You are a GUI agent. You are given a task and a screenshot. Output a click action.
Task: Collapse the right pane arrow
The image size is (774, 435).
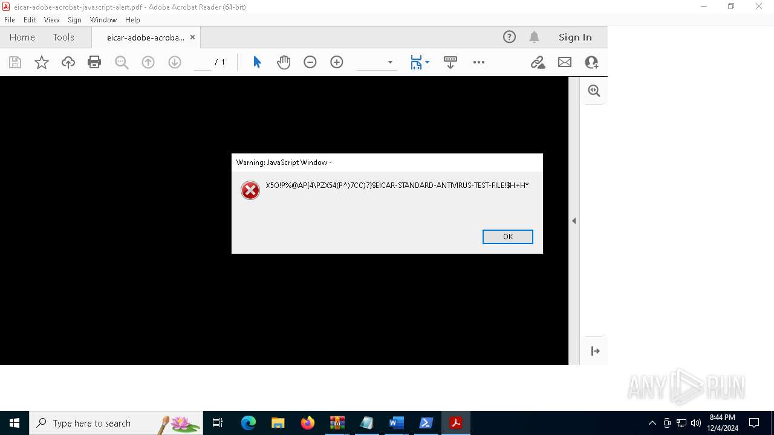pos(574,221)
